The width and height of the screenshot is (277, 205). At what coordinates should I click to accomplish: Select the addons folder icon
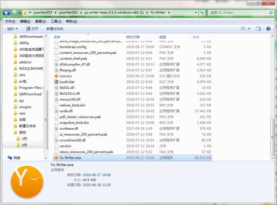pyautogui.click(x=15, y=62)
